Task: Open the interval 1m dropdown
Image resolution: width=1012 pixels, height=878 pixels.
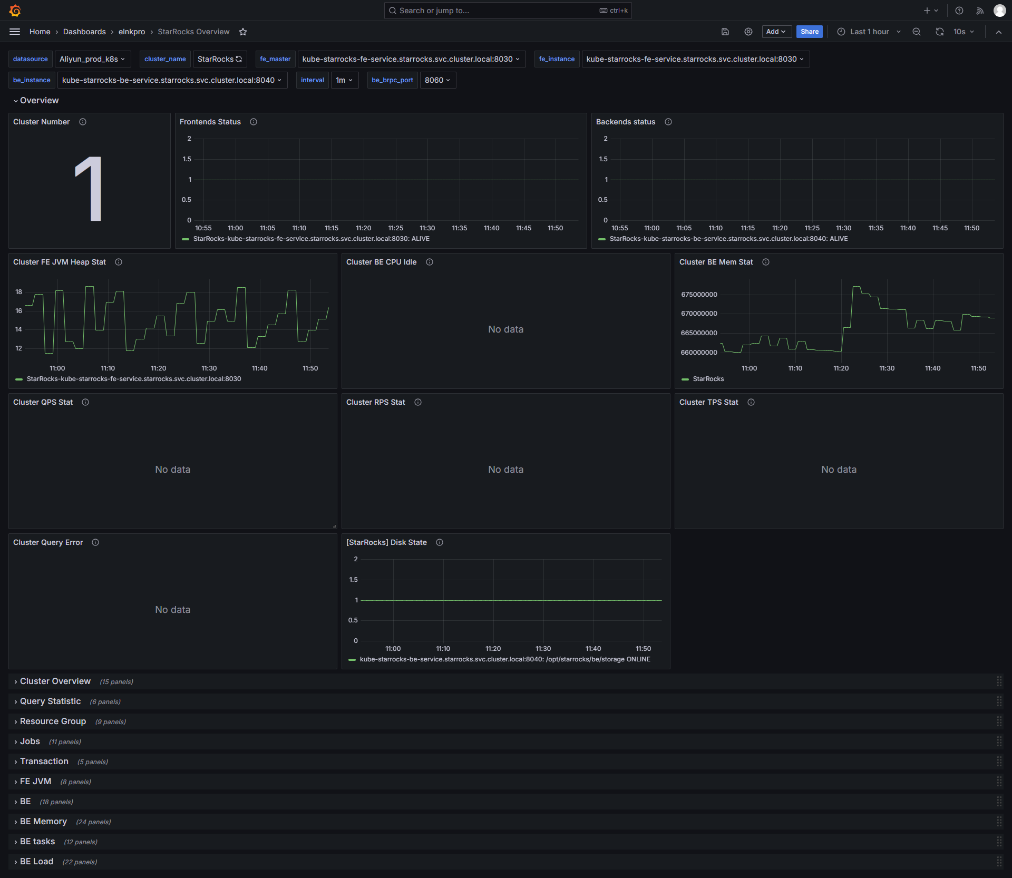Action: [x=345, y=80]
